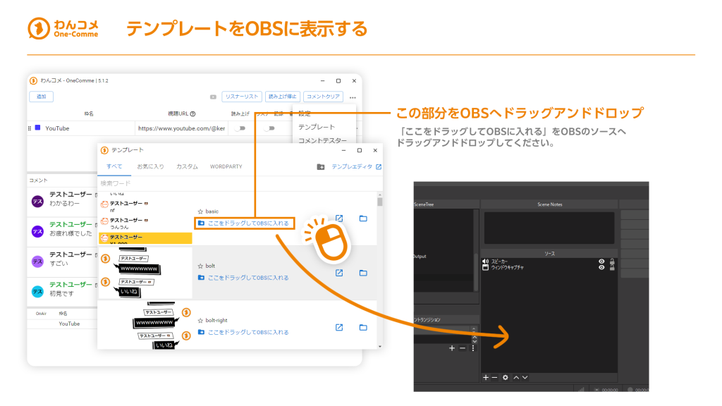Click the 検索ワード search field
722x406 pixels.
240,183
